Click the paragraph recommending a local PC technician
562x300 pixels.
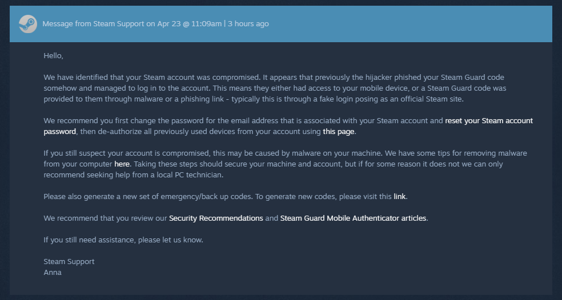tap(285, 164)
